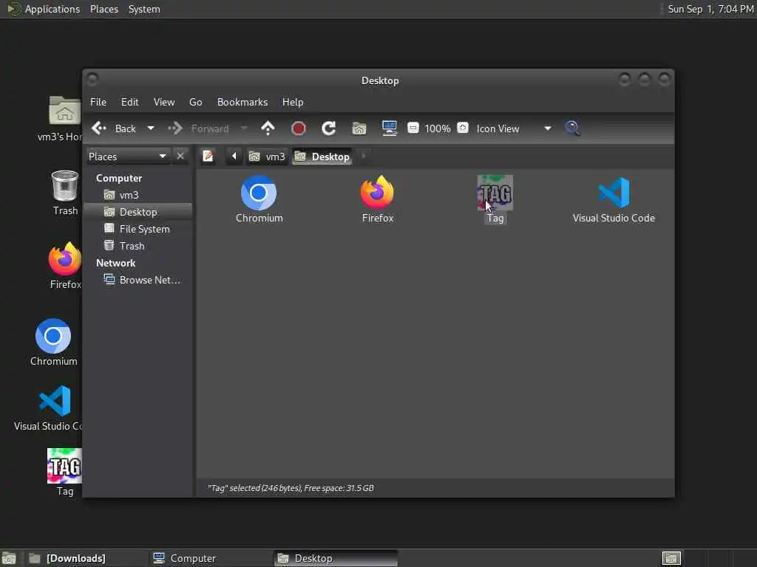Select the Chromium icon in the file pane
Screen dimensions: 757x567
pos(259,199)
